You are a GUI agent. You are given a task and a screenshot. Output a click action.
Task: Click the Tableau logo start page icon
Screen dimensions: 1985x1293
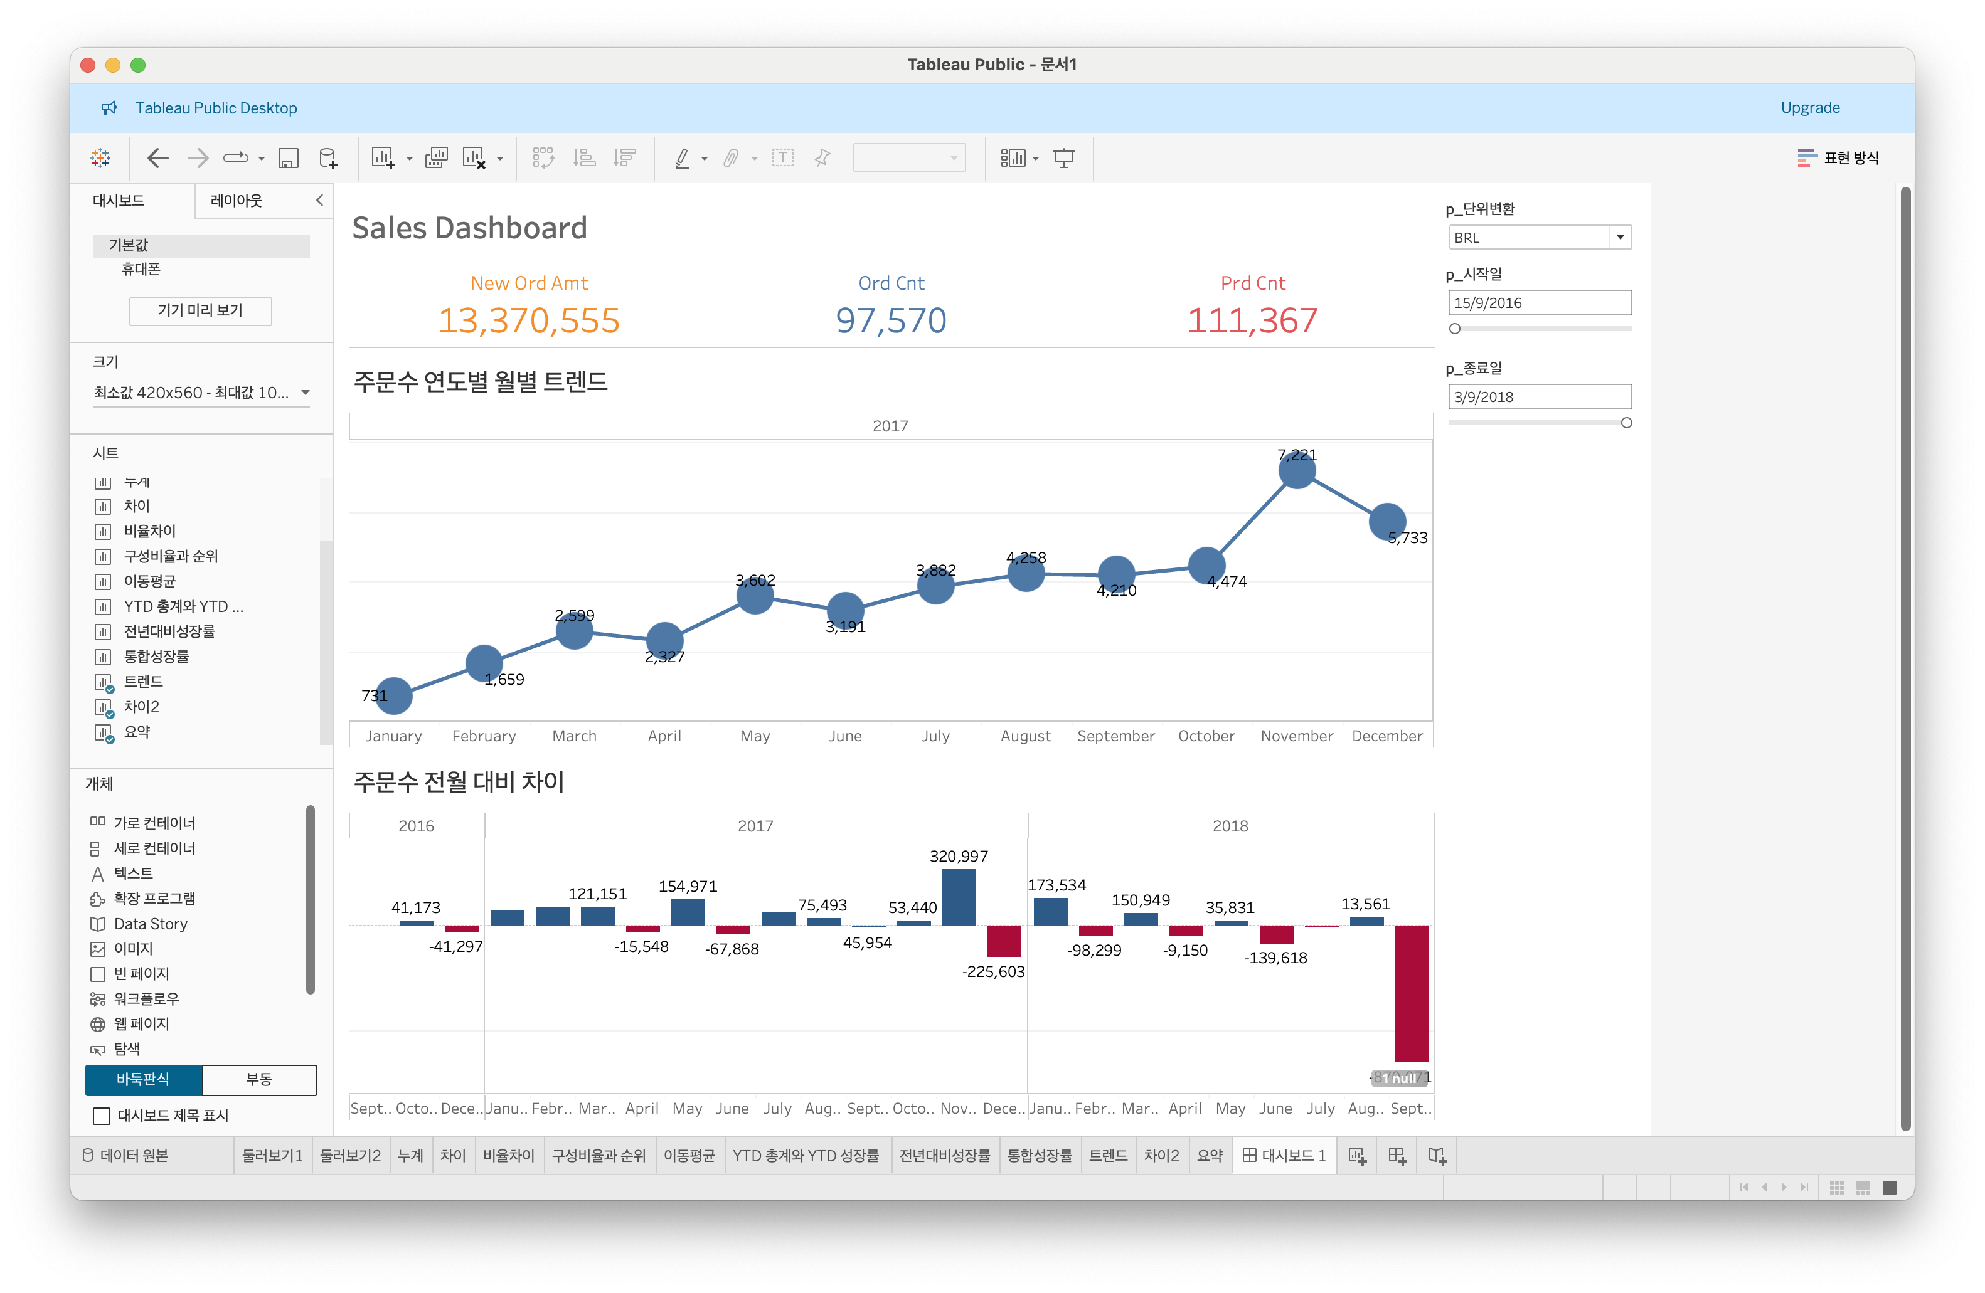[101, 157]
